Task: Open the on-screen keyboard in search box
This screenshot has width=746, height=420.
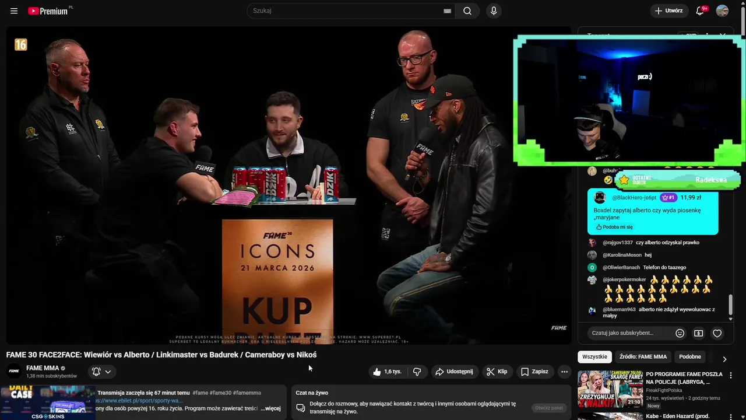Action: click(x=447, y=10)
